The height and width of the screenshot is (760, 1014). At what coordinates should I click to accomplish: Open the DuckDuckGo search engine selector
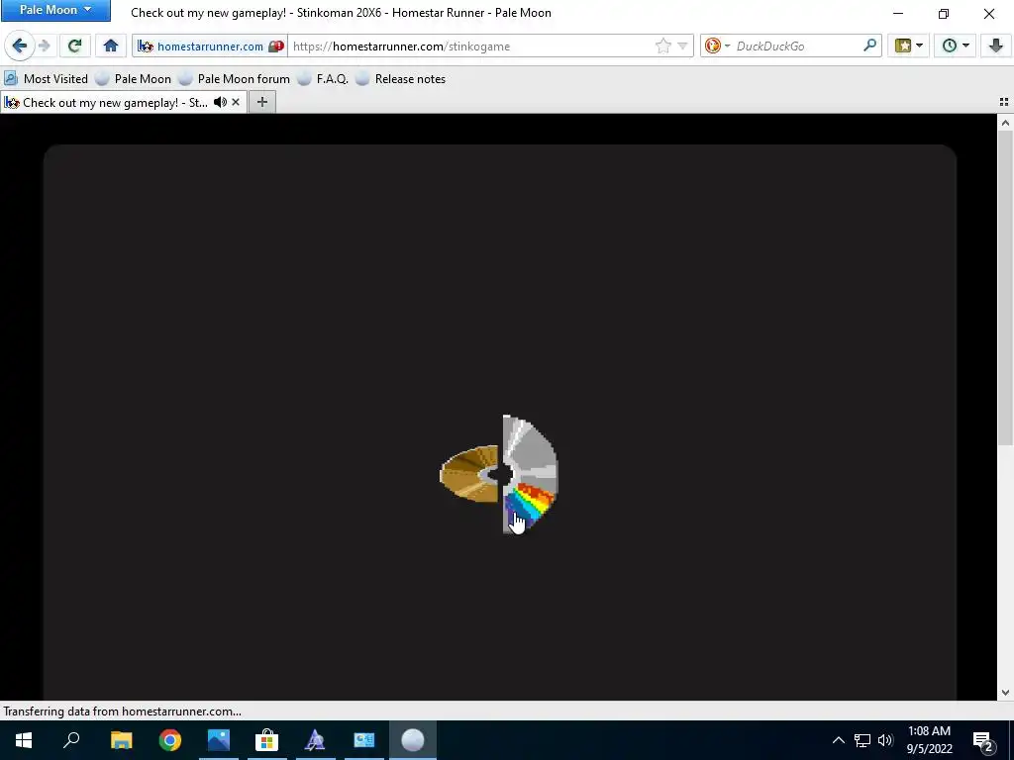[x=717, y=46]
